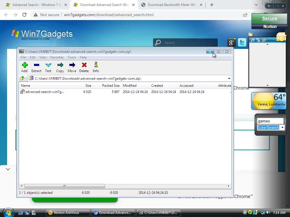The image size is (290, 217).
Task: Click the Outlook gadget envelope icon
Action: [281, 37]
